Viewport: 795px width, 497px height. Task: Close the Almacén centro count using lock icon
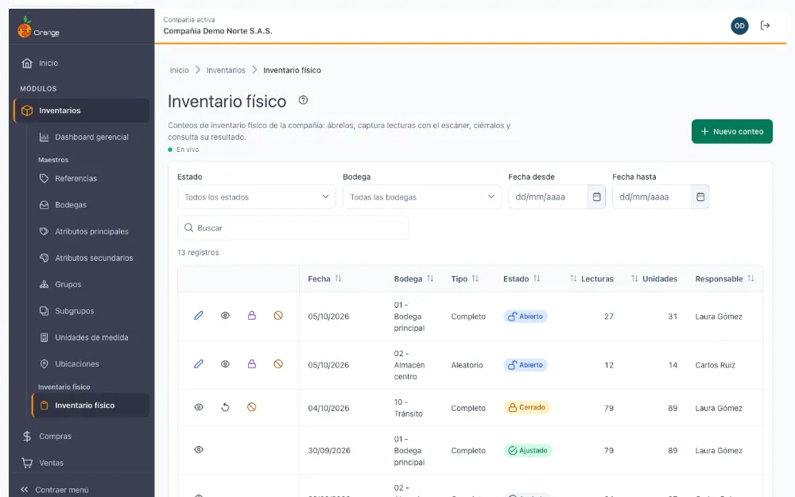click(x=251, y=364)
